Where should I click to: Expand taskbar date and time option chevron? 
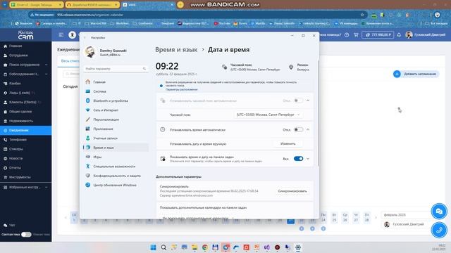pos(308,159)
